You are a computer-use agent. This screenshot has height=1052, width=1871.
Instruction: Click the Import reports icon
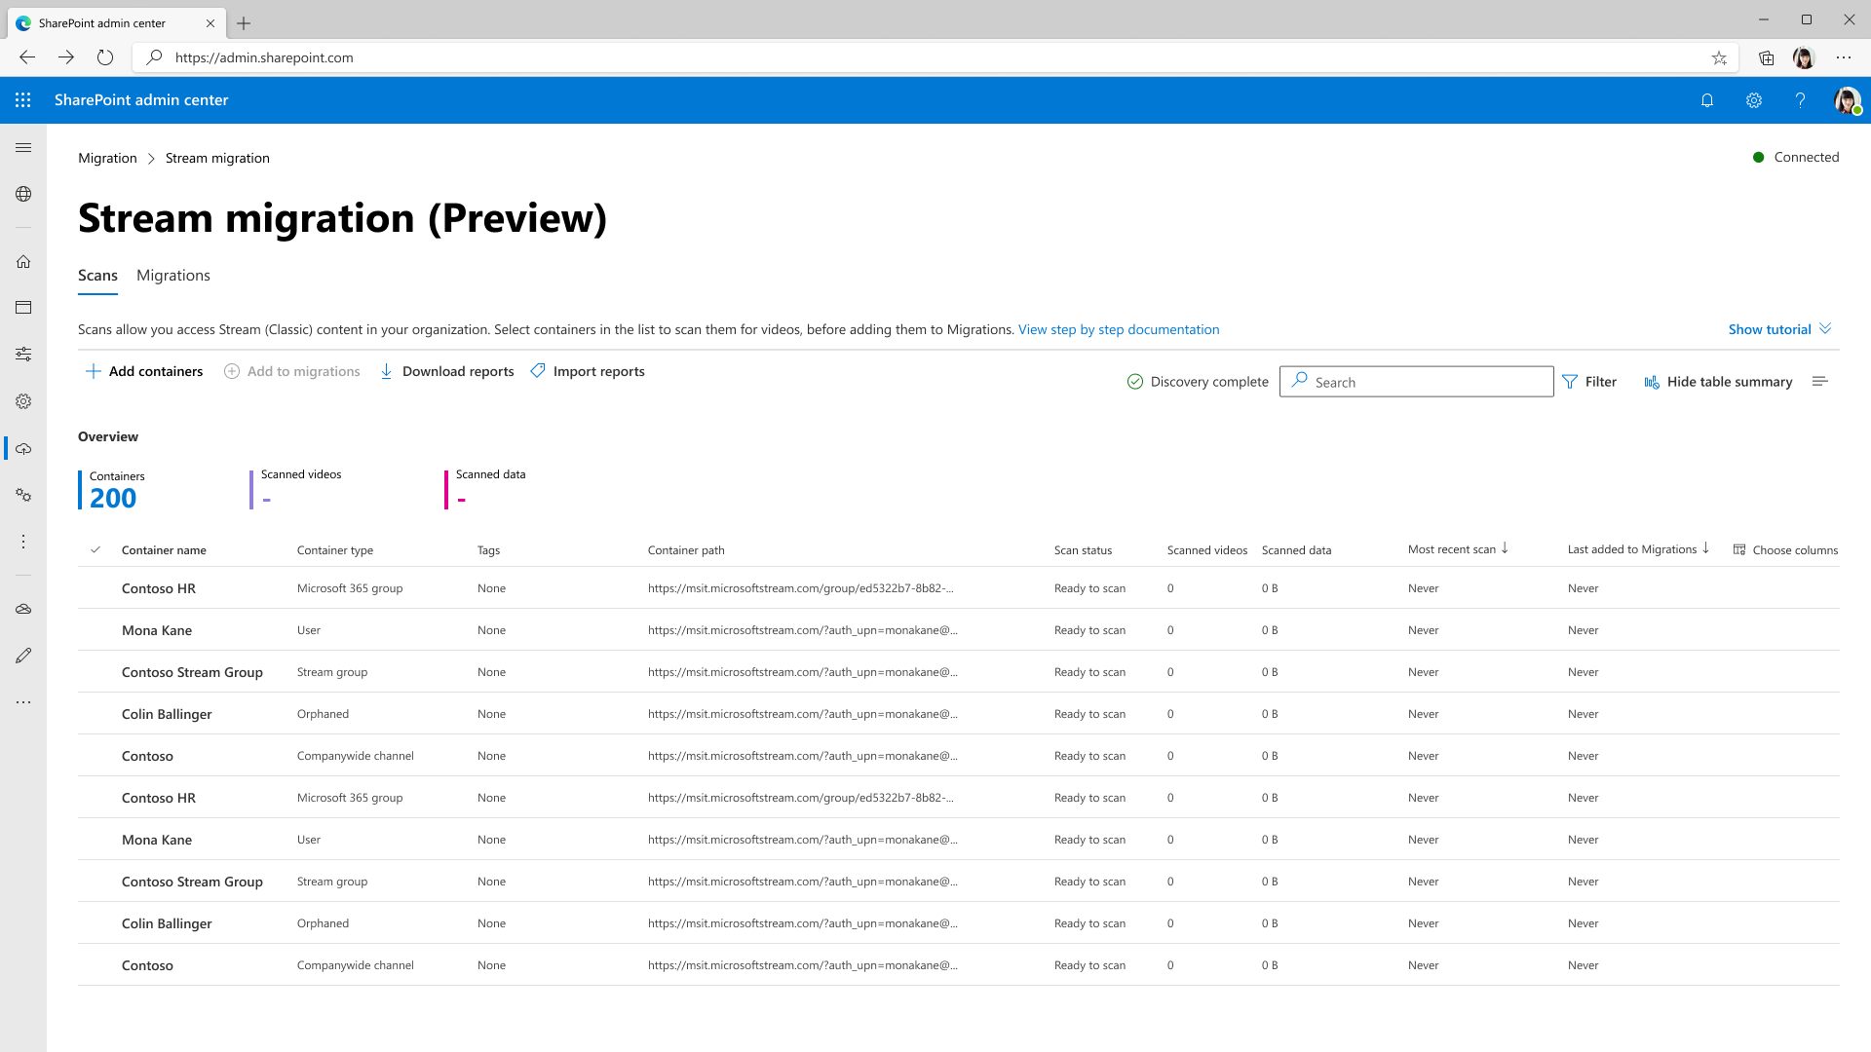tap(539, 371)
